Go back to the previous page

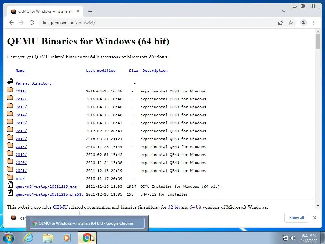[x=11, y=23]
